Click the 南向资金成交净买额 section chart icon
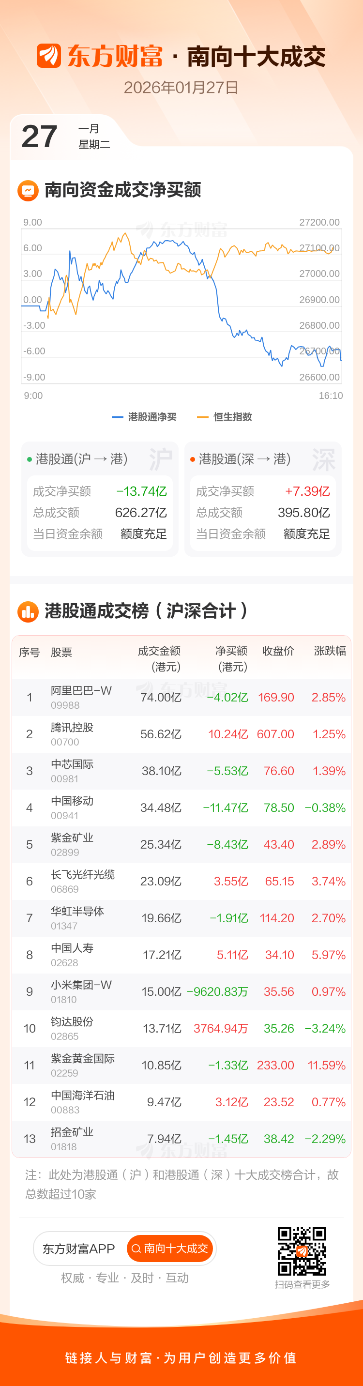363x1386 pixels. 28,190
